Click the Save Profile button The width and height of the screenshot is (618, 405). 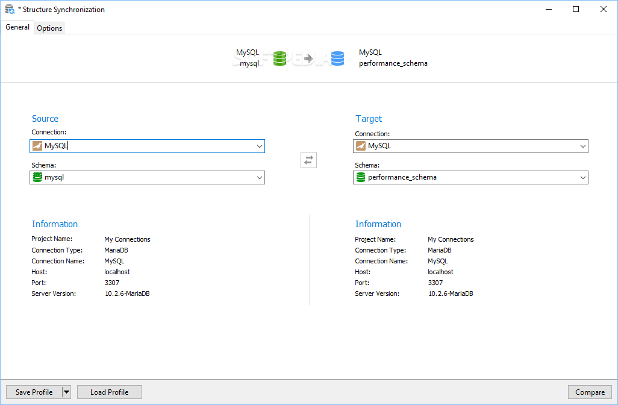coord(34,392)
